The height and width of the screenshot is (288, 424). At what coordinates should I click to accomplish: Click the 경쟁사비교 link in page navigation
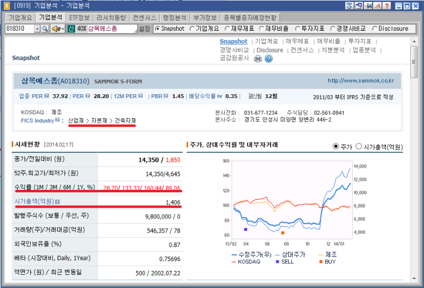pos(234,50)
